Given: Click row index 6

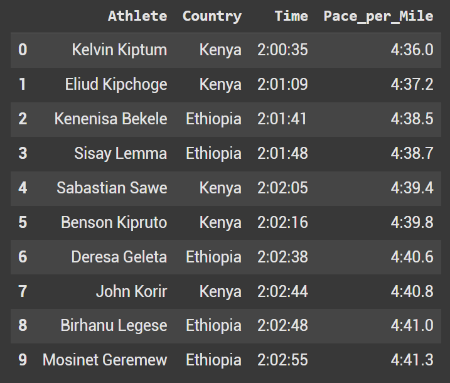Looking at the screenshot, I should (23, 257).
